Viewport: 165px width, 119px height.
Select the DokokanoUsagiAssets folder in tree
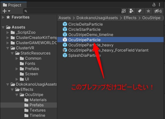[x=29, y=84]
